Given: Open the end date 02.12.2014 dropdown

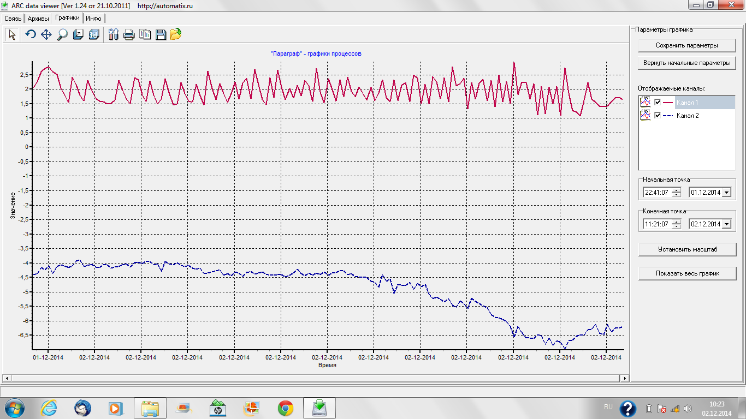Looking at the screenshot, I should [x=726, y=224].
